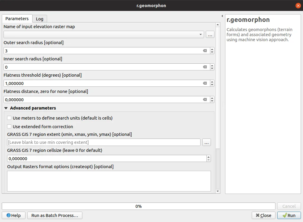303x222 pixels.
Task: Click Run as Batch Process button
Action: coord(54,215)
